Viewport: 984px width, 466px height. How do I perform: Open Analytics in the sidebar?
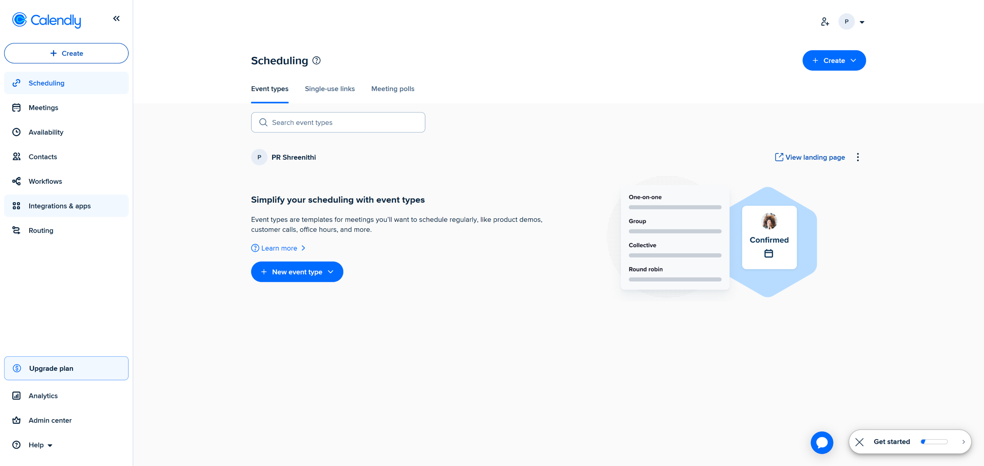click(x=43, y=396)
